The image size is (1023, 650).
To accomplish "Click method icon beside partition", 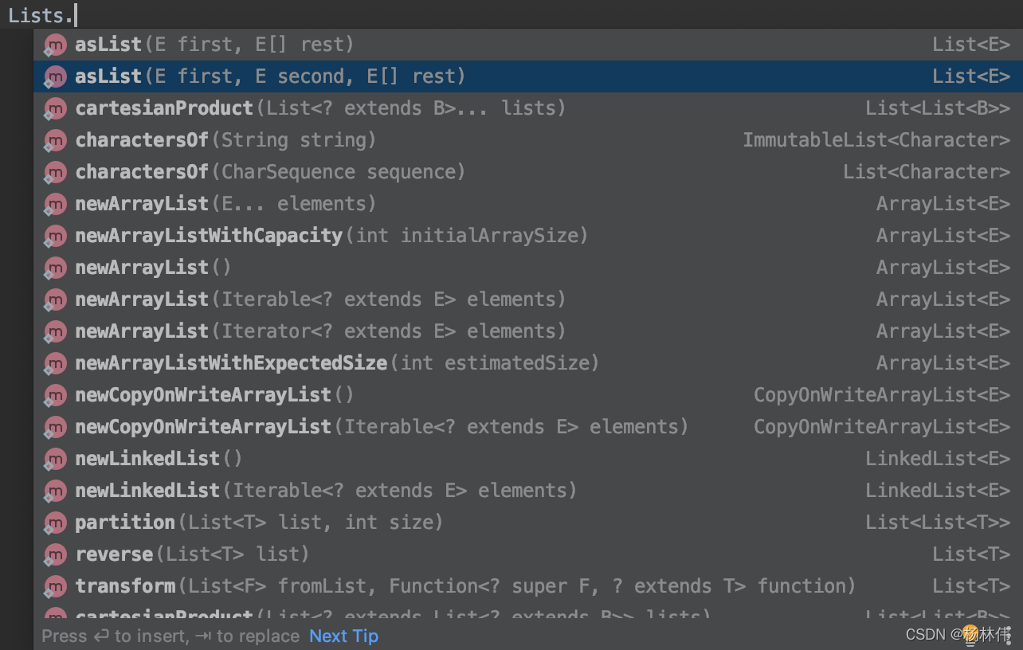I will point(55,523).
